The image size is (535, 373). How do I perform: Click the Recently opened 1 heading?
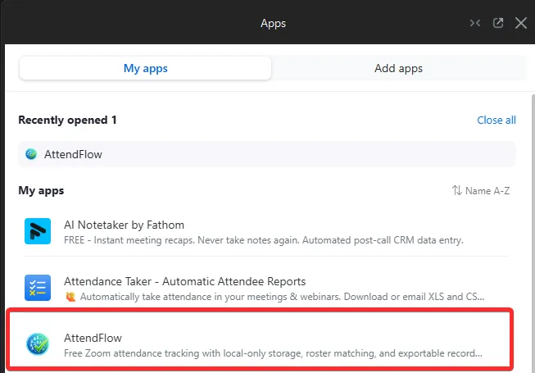coord(67,121)
